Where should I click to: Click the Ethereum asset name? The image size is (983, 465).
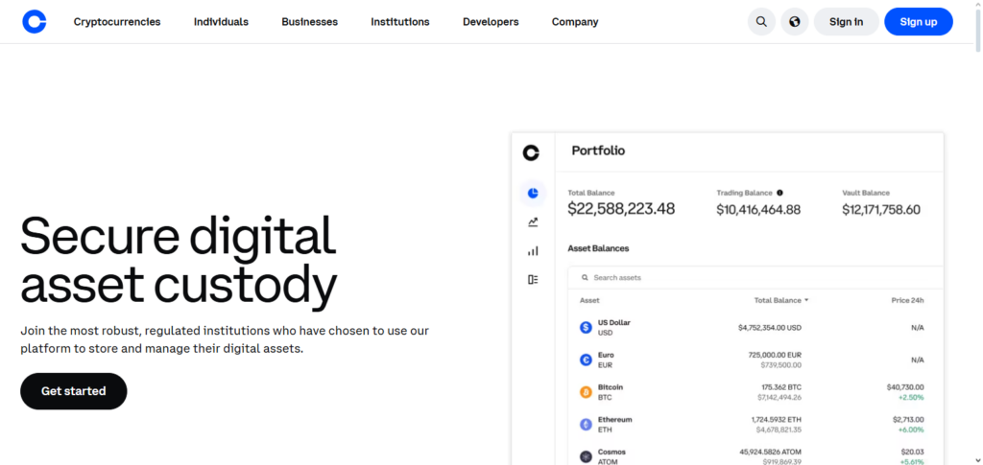click(614, 419)
